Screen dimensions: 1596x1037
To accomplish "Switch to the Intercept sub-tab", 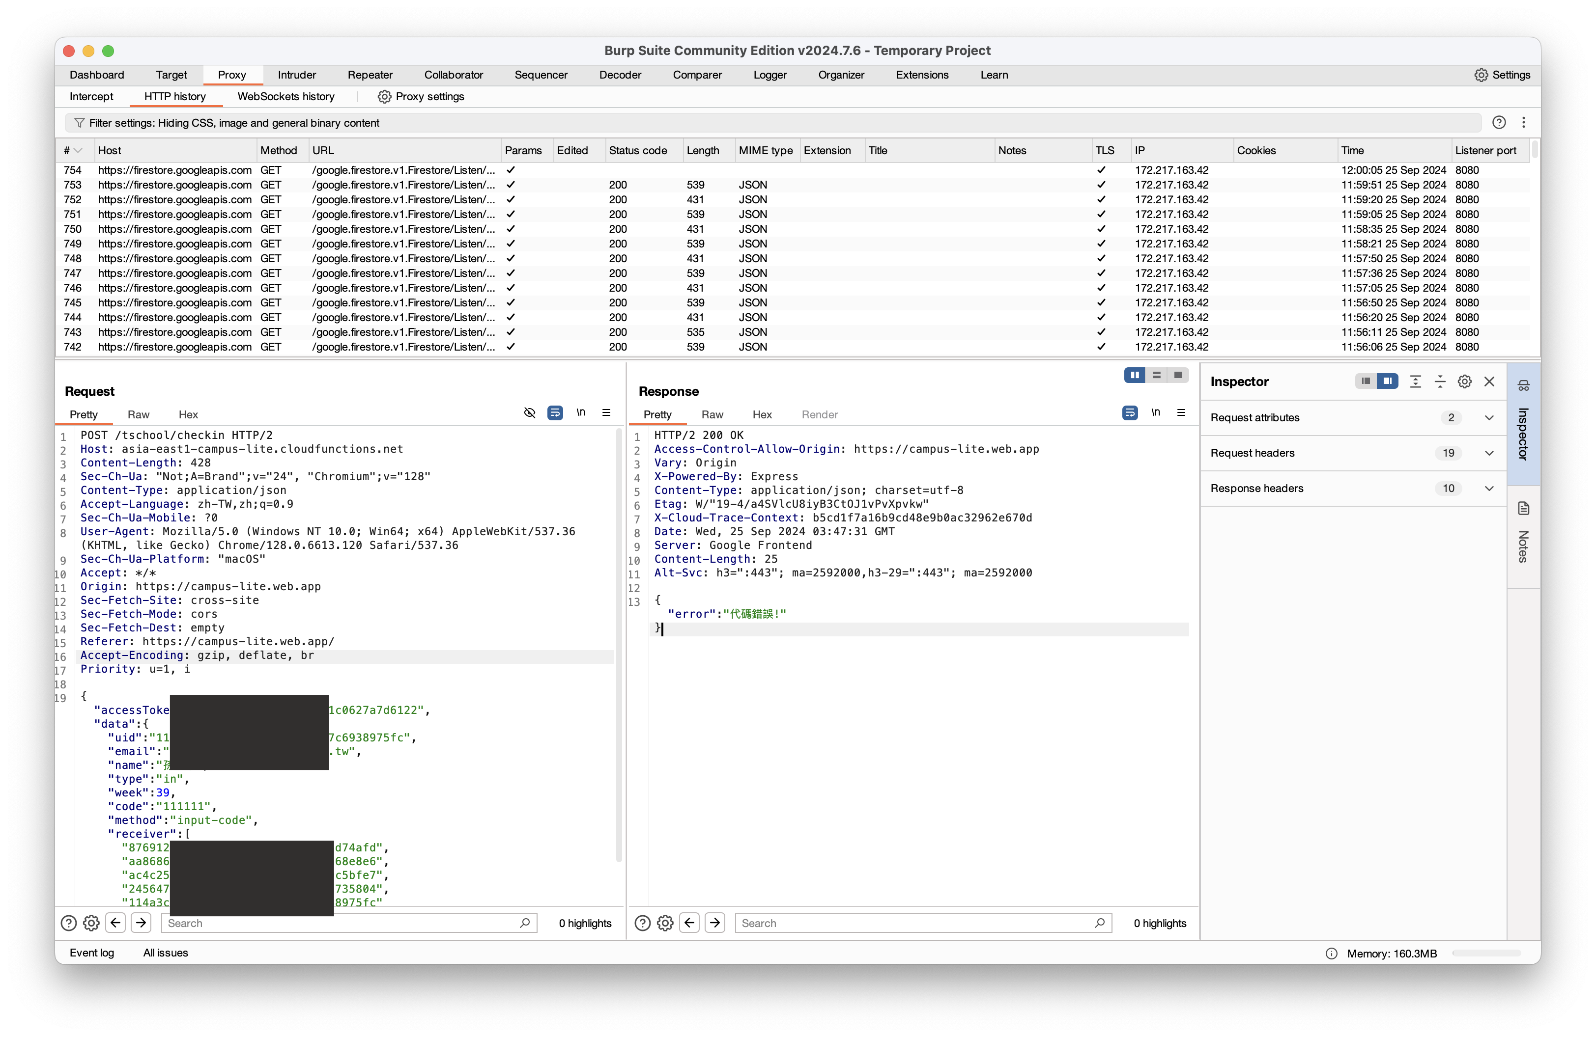I will [x=91, y=96].
